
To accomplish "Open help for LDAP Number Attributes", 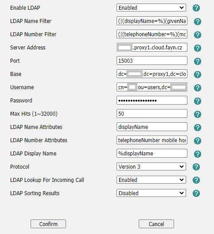I will [x=198, y=141].
